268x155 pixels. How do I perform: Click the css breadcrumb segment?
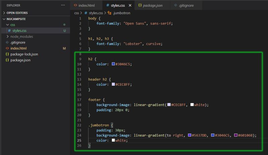77,13
